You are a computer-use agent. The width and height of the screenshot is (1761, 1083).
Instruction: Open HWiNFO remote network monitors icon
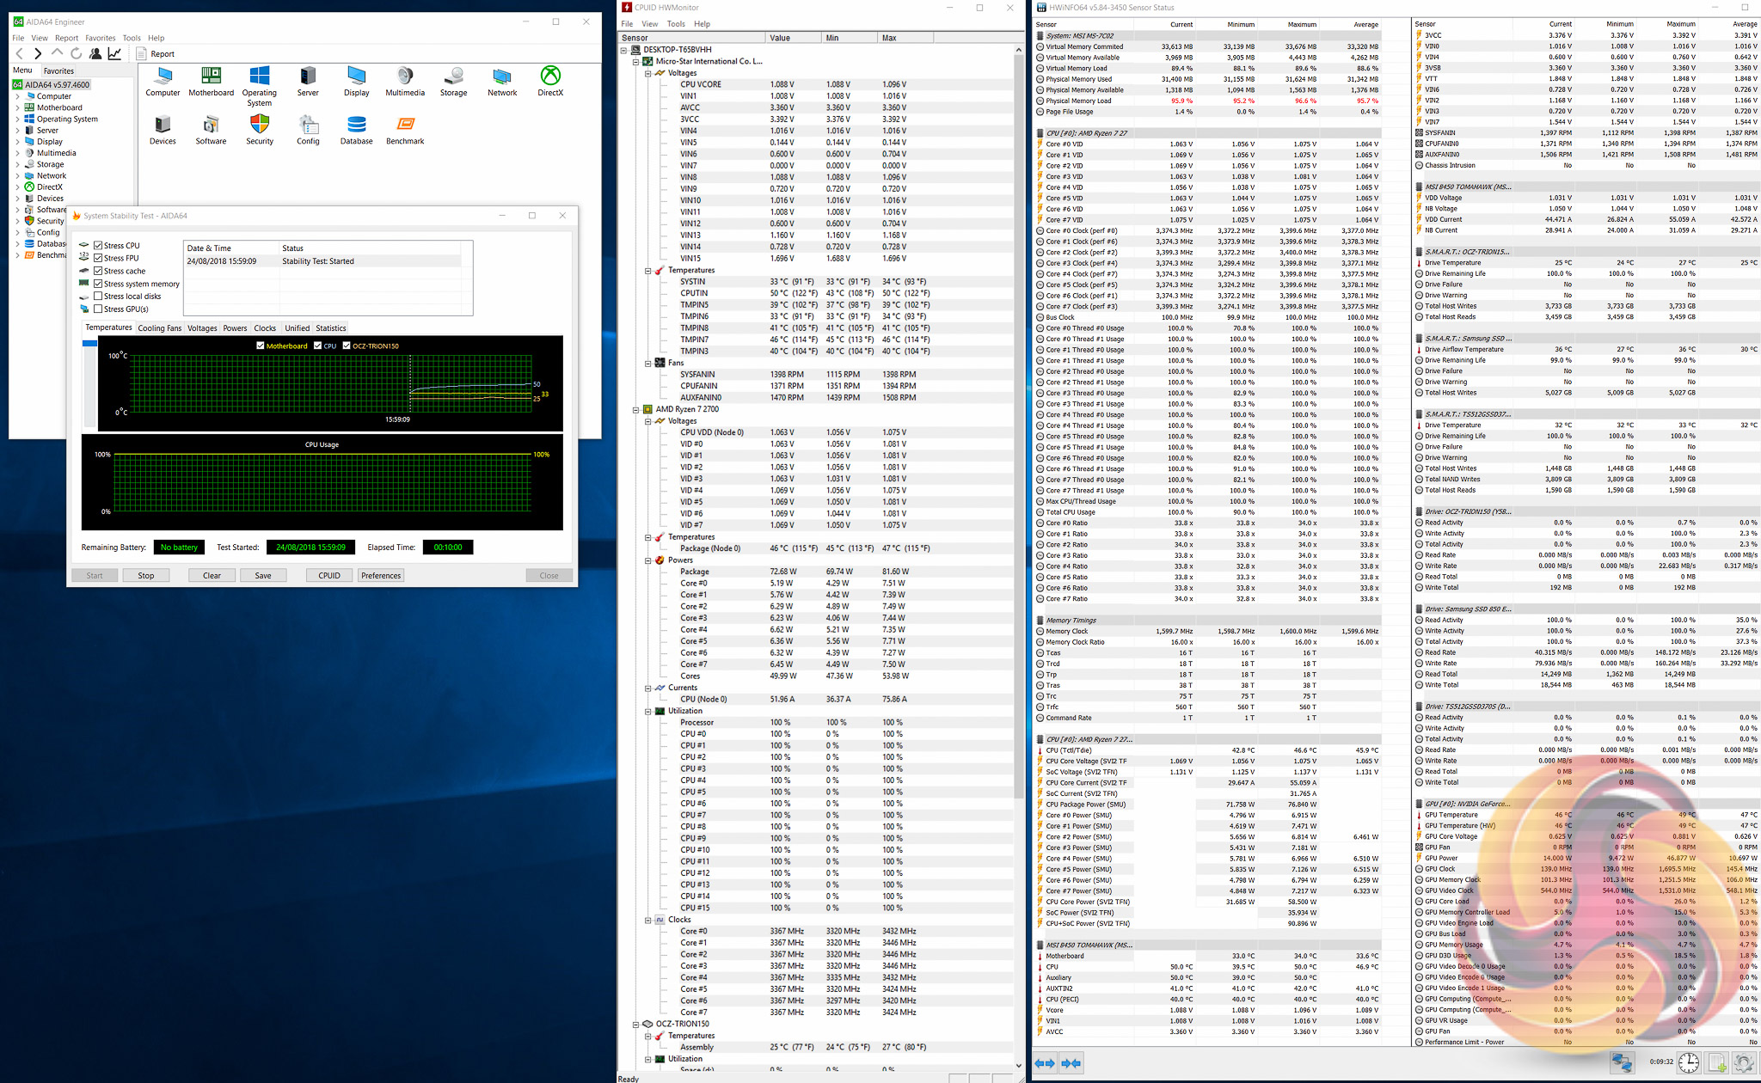[1622, 1063]
